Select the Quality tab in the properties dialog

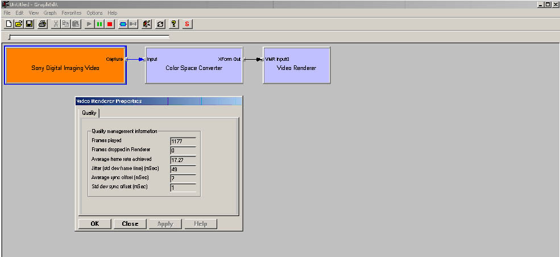(89, 113)
